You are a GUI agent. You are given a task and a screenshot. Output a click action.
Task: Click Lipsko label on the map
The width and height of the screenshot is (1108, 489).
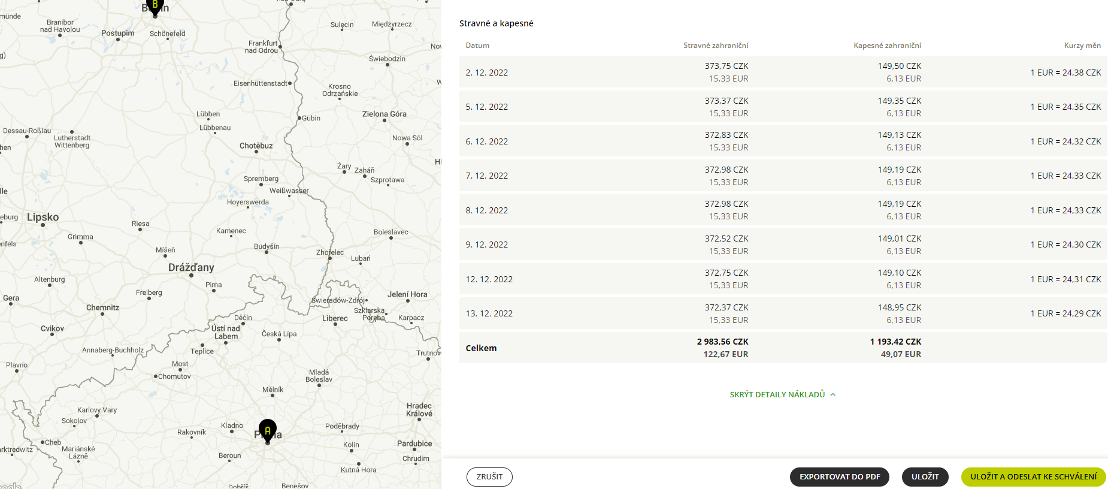(x=43, y=217)
